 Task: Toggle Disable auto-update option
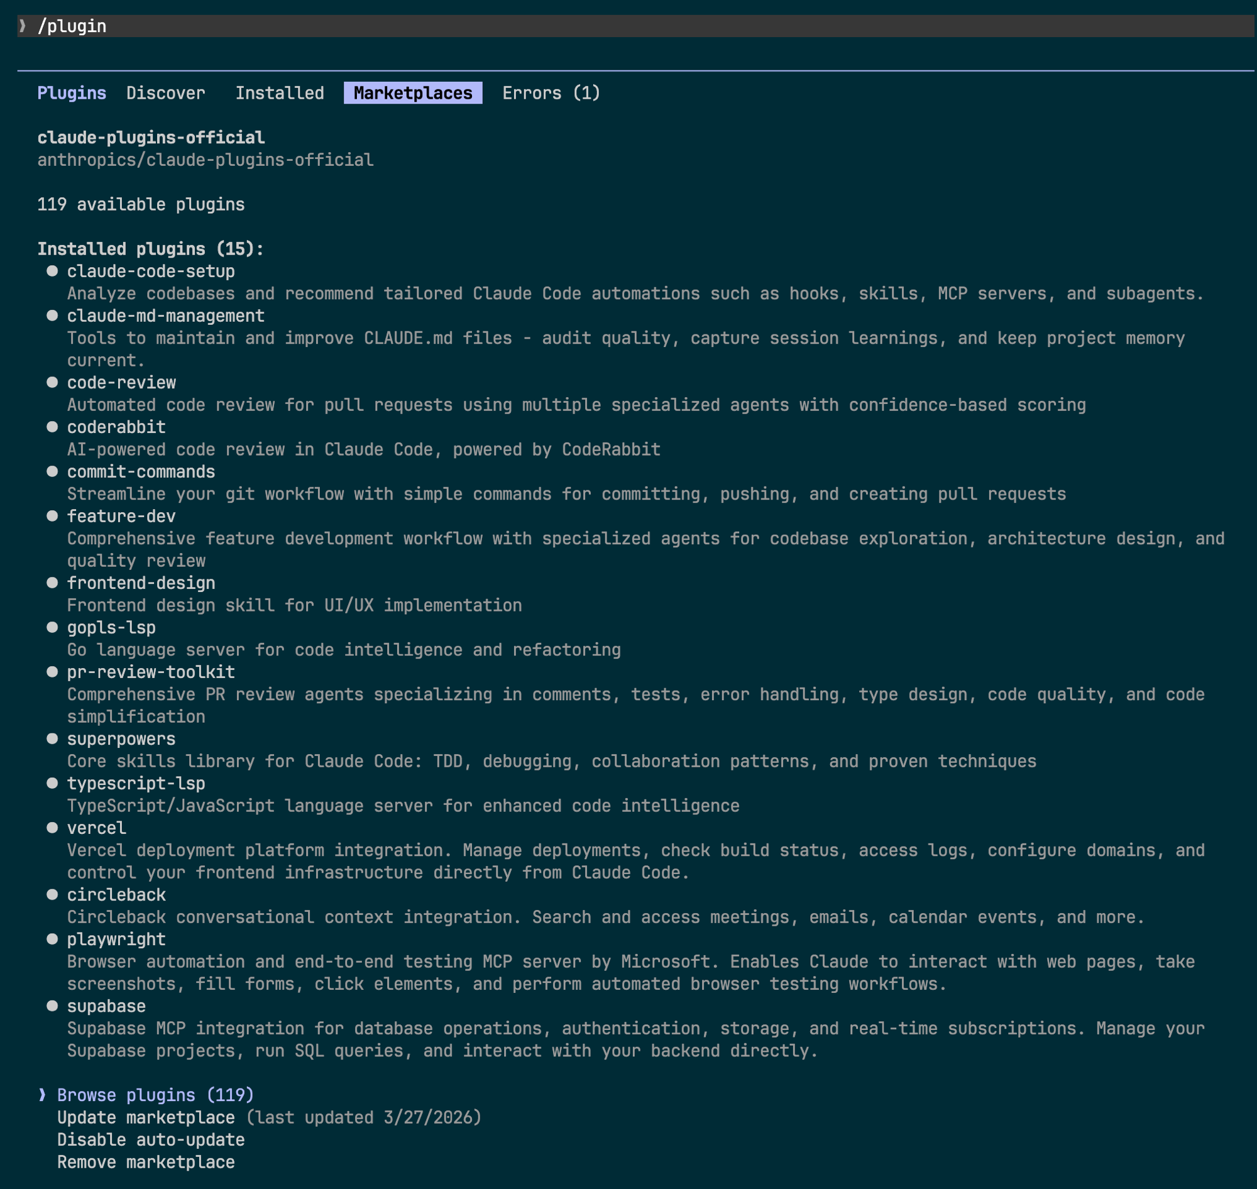click(x=151, y=1139)
